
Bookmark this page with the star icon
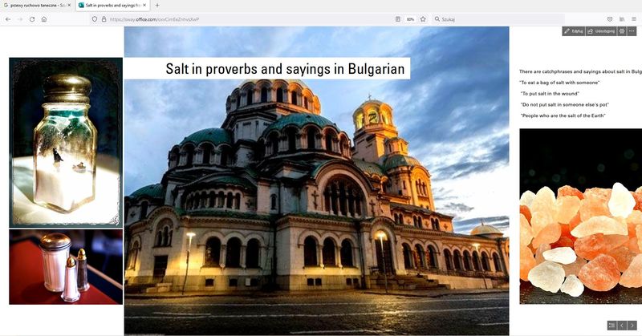pos(423,19)
